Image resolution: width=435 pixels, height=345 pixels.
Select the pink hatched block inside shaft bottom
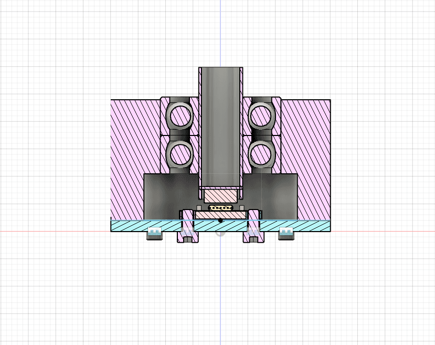coord(220,196)
